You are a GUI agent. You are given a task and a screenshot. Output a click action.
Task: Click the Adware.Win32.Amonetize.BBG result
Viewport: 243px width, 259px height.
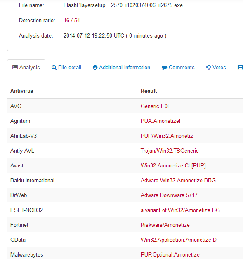coord(178,180)
